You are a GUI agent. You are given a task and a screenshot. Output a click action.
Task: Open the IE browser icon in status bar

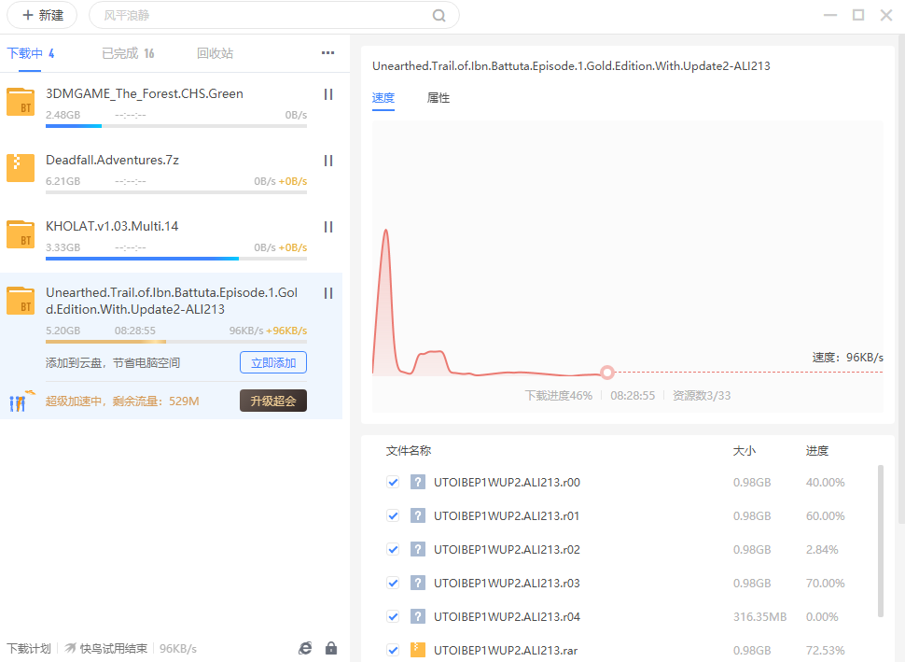(305, 648)
